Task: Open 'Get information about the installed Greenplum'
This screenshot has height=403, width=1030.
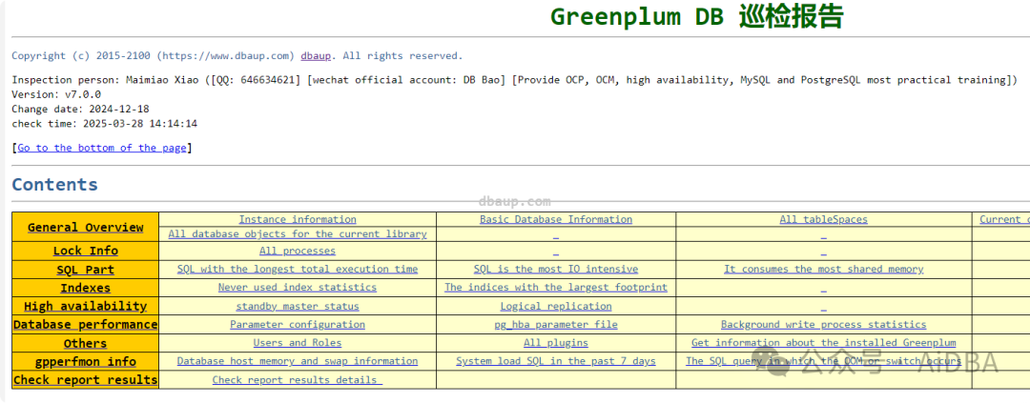Action: tap(824, 343)
